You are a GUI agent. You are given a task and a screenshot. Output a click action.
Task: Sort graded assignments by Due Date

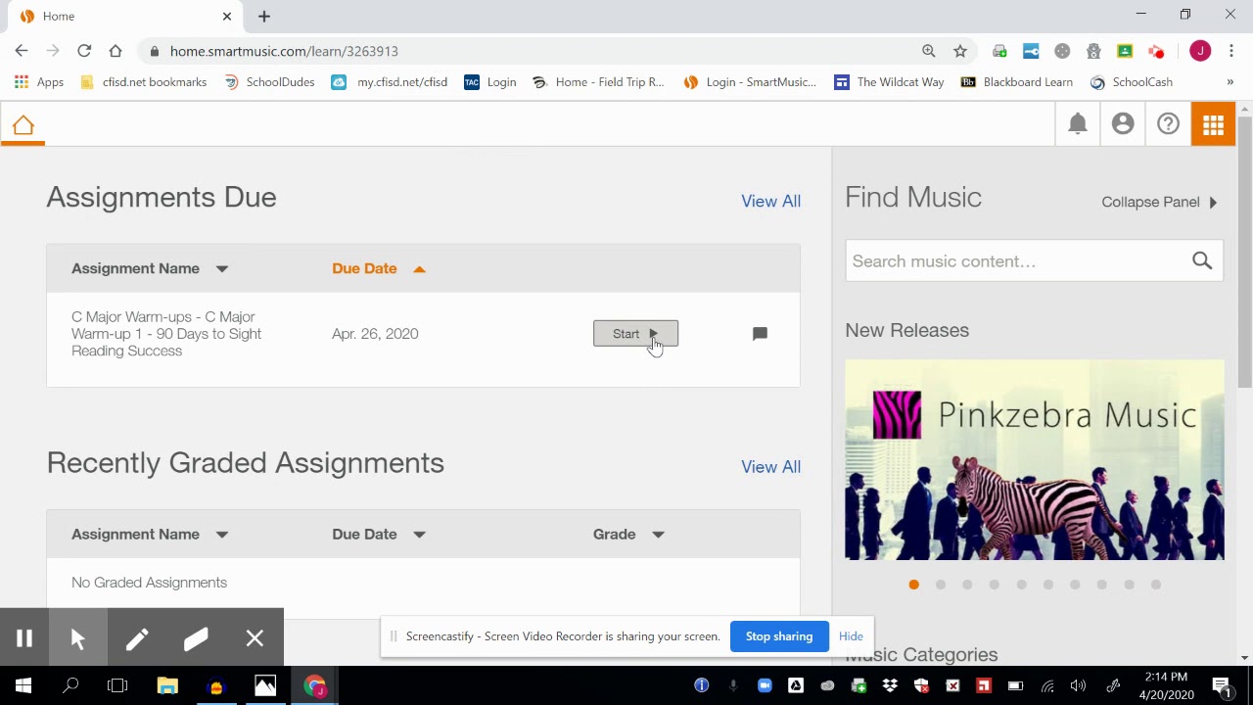[419, 534]
